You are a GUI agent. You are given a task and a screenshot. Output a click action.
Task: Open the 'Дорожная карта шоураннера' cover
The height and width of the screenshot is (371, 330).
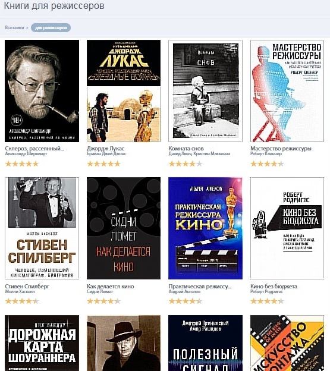[42, 343]
